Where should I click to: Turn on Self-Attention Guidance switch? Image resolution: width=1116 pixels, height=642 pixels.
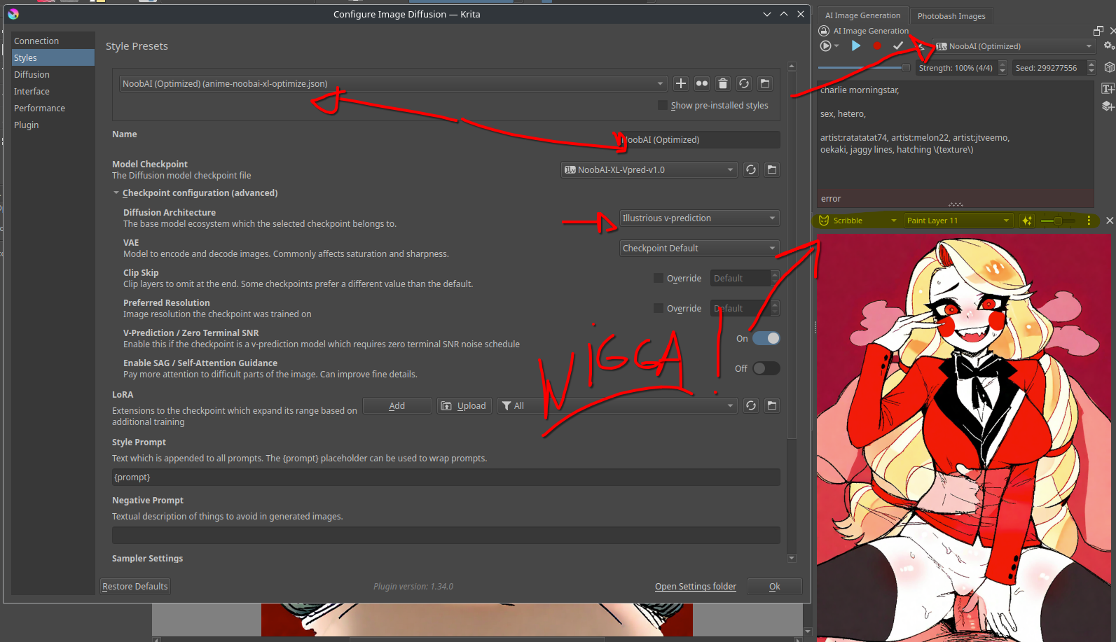click(766, 368)
